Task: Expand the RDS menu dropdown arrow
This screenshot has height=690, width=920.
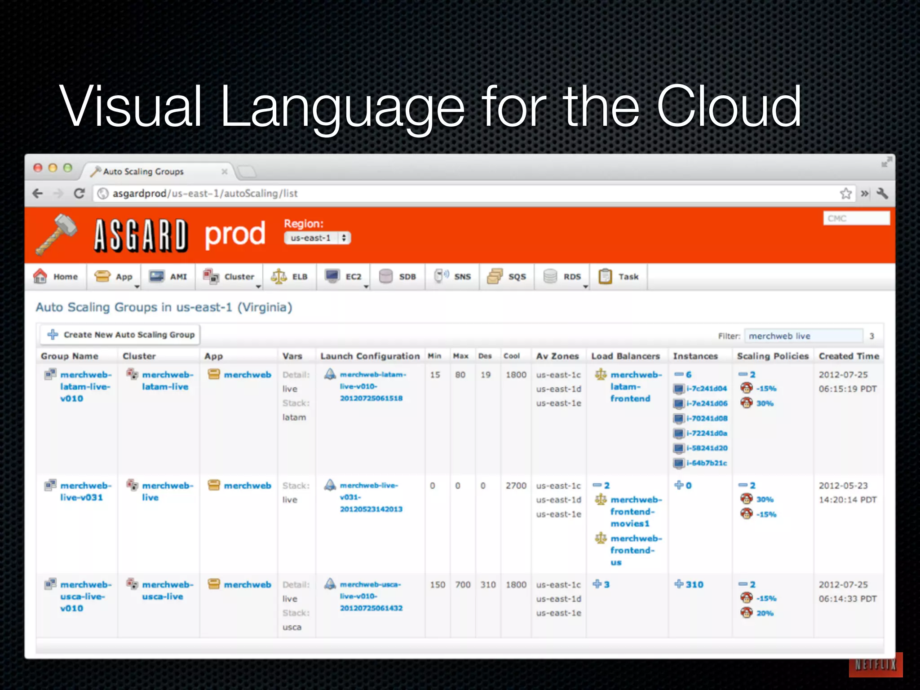Action: point(585,287)
